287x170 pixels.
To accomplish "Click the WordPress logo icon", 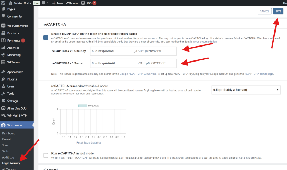I will click(x=3, y=3).
